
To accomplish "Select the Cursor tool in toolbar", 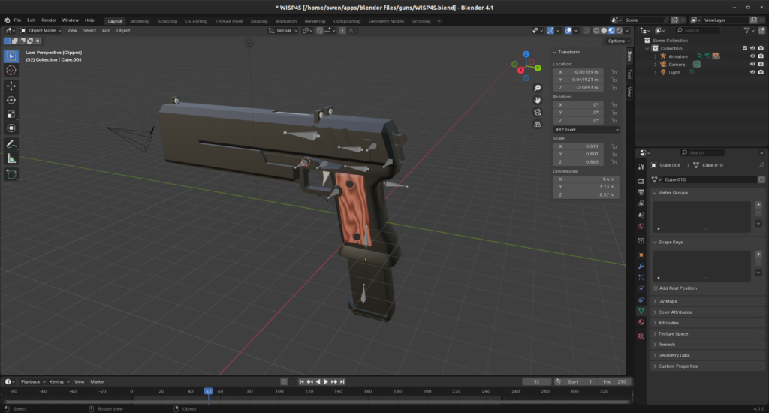I will coord(11,70).
